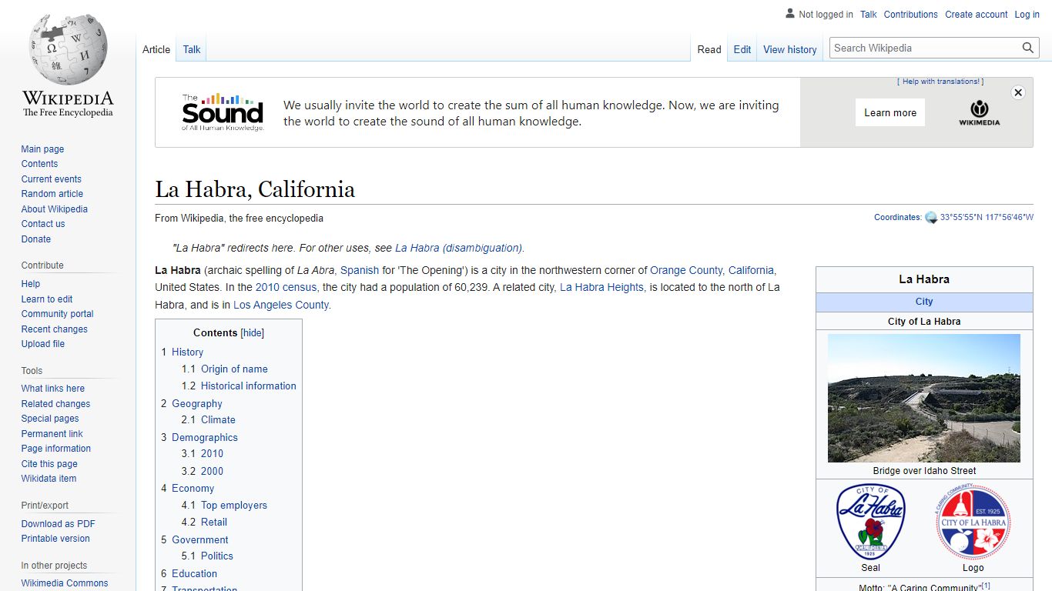The width and height of the screenshot is (1052, 591).
Task: Click the Log in link
Action: (1027, 15)
